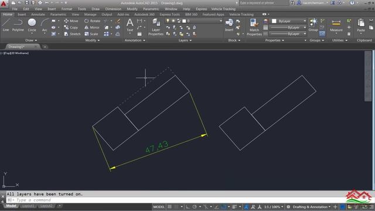Click the Insert block icon
Viewport: 375px width, 211px height.
pos(229,25)
